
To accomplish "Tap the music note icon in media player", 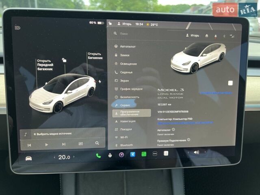I will (x=26, y=134).
